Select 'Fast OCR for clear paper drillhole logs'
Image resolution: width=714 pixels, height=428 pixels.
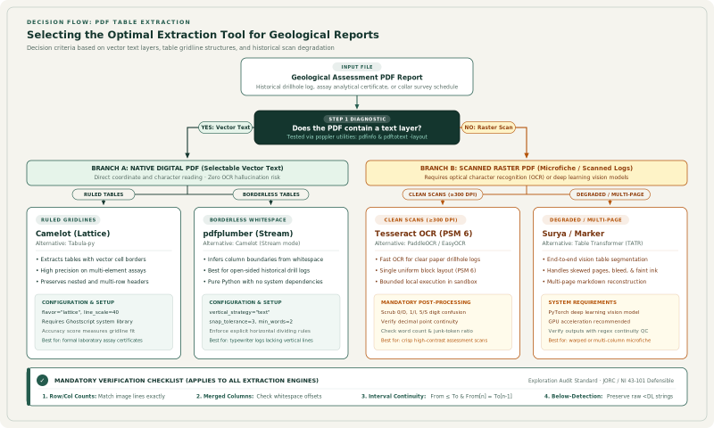click(x=430, y=259)
